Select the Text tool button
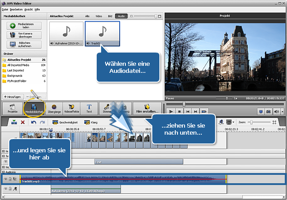 tap(89, 109)
